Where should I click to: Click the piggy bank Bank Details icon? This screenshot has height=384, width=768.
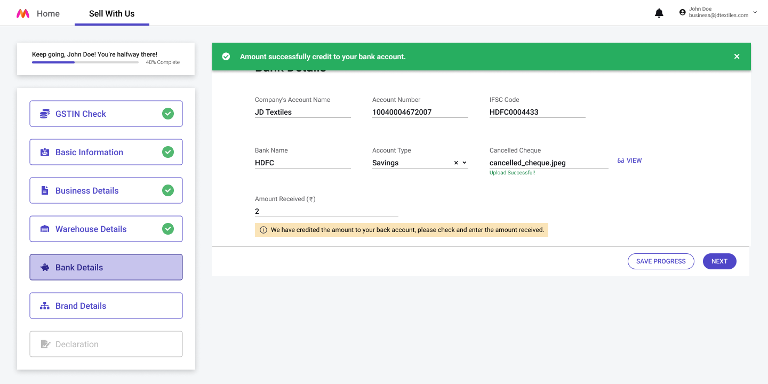point(45,267)
